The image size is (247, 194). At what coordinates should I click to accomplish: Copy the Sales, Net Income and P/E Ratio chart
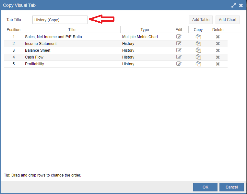point(198,37)
